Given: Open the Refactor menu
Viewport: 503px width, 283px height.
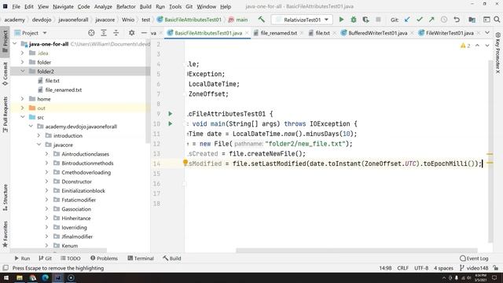Looking at the screenshot, I should point(126,6).
